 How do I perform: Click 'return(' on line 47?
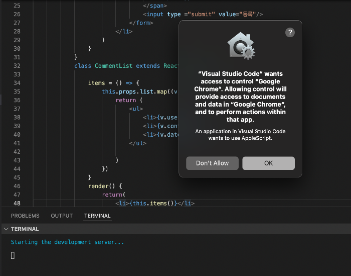point(114,195)
